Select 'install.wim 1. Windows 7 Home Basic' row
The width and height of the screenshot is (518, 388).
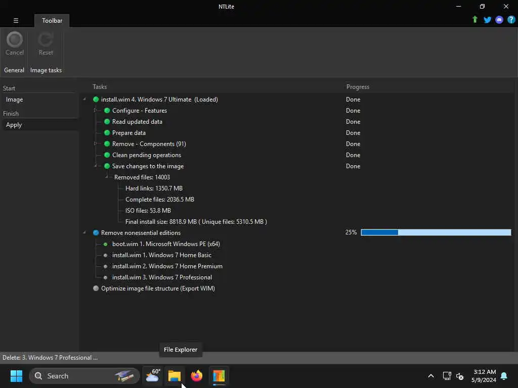pyautogui.click(x=161, y=255)
